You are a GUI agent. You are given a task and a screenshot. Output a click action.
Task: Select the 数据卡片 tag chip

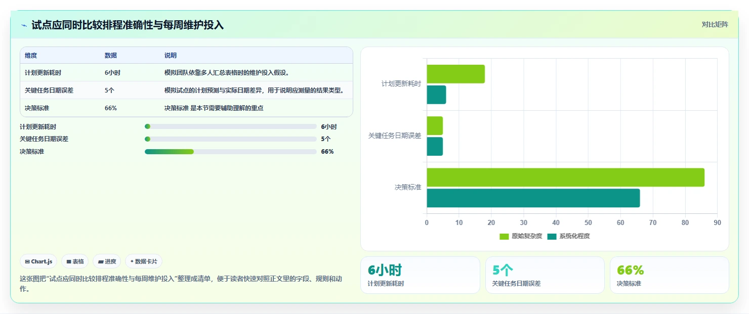(x=144, y=261)
